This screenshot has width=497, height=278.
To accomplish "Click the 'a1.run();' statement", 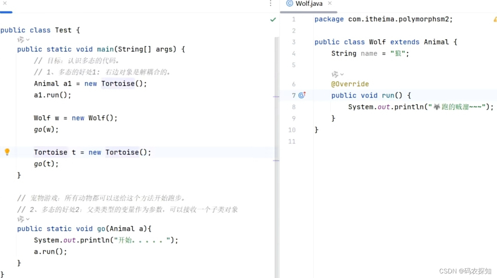I will pyautogui.click(x=53, y=95).
